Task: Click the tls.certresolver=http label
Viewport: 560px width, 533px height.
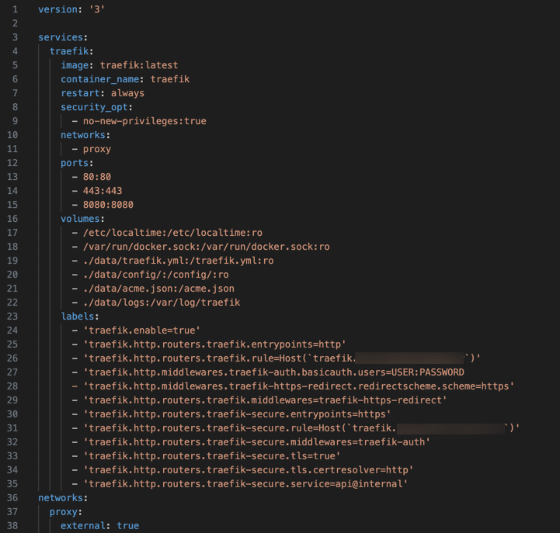Action: click(248, 469)
